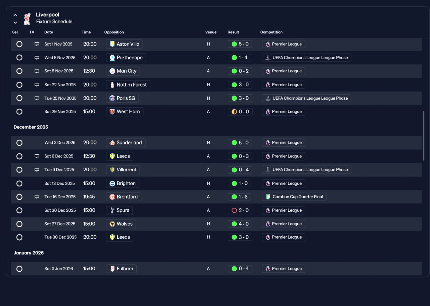Click the half-yellow draw indicator on West Ham result
Screen dimensions: 430x306
[x=234, y=111]
